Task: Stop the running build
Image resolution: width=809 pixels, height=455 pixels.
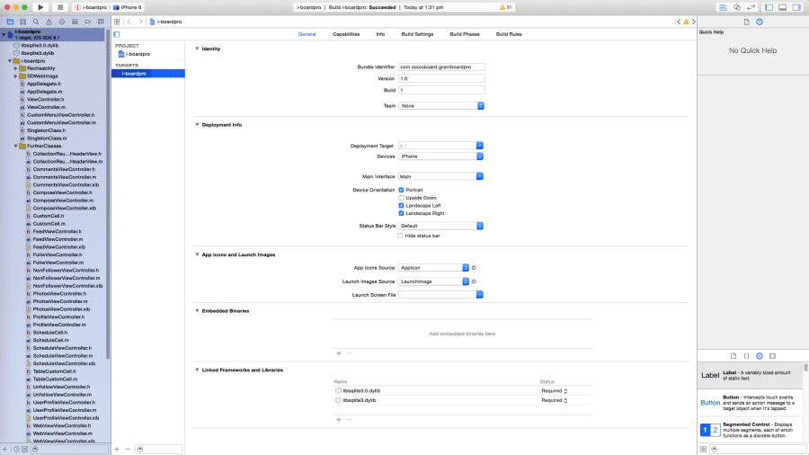Action: pos(60,7)
